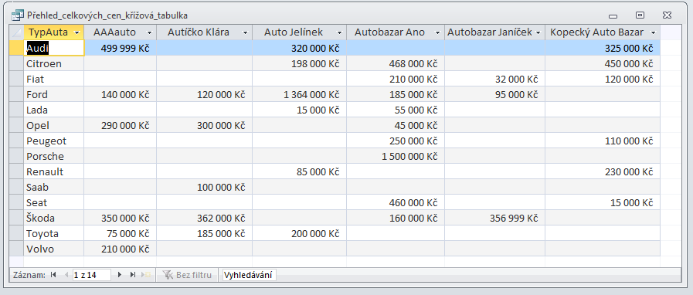Select the Citroen row selector

point(17,63)
